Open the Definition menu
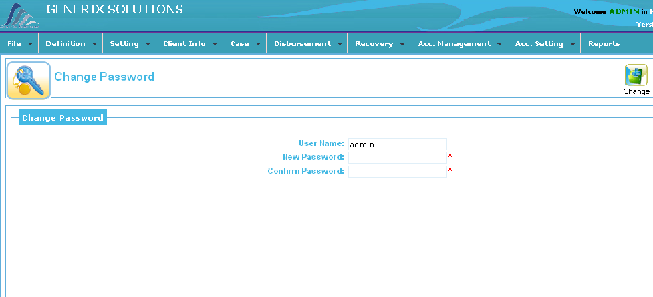Screen dimensions: 653x297 tap(66, 44)
